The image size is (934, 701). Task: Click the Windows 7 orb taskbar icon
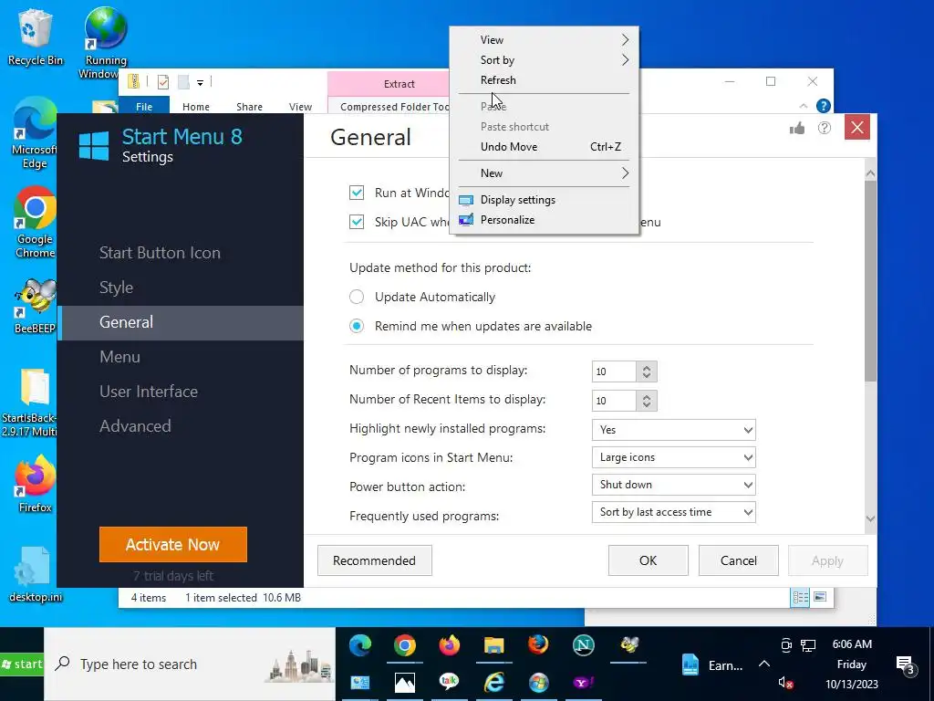[538, 682]
